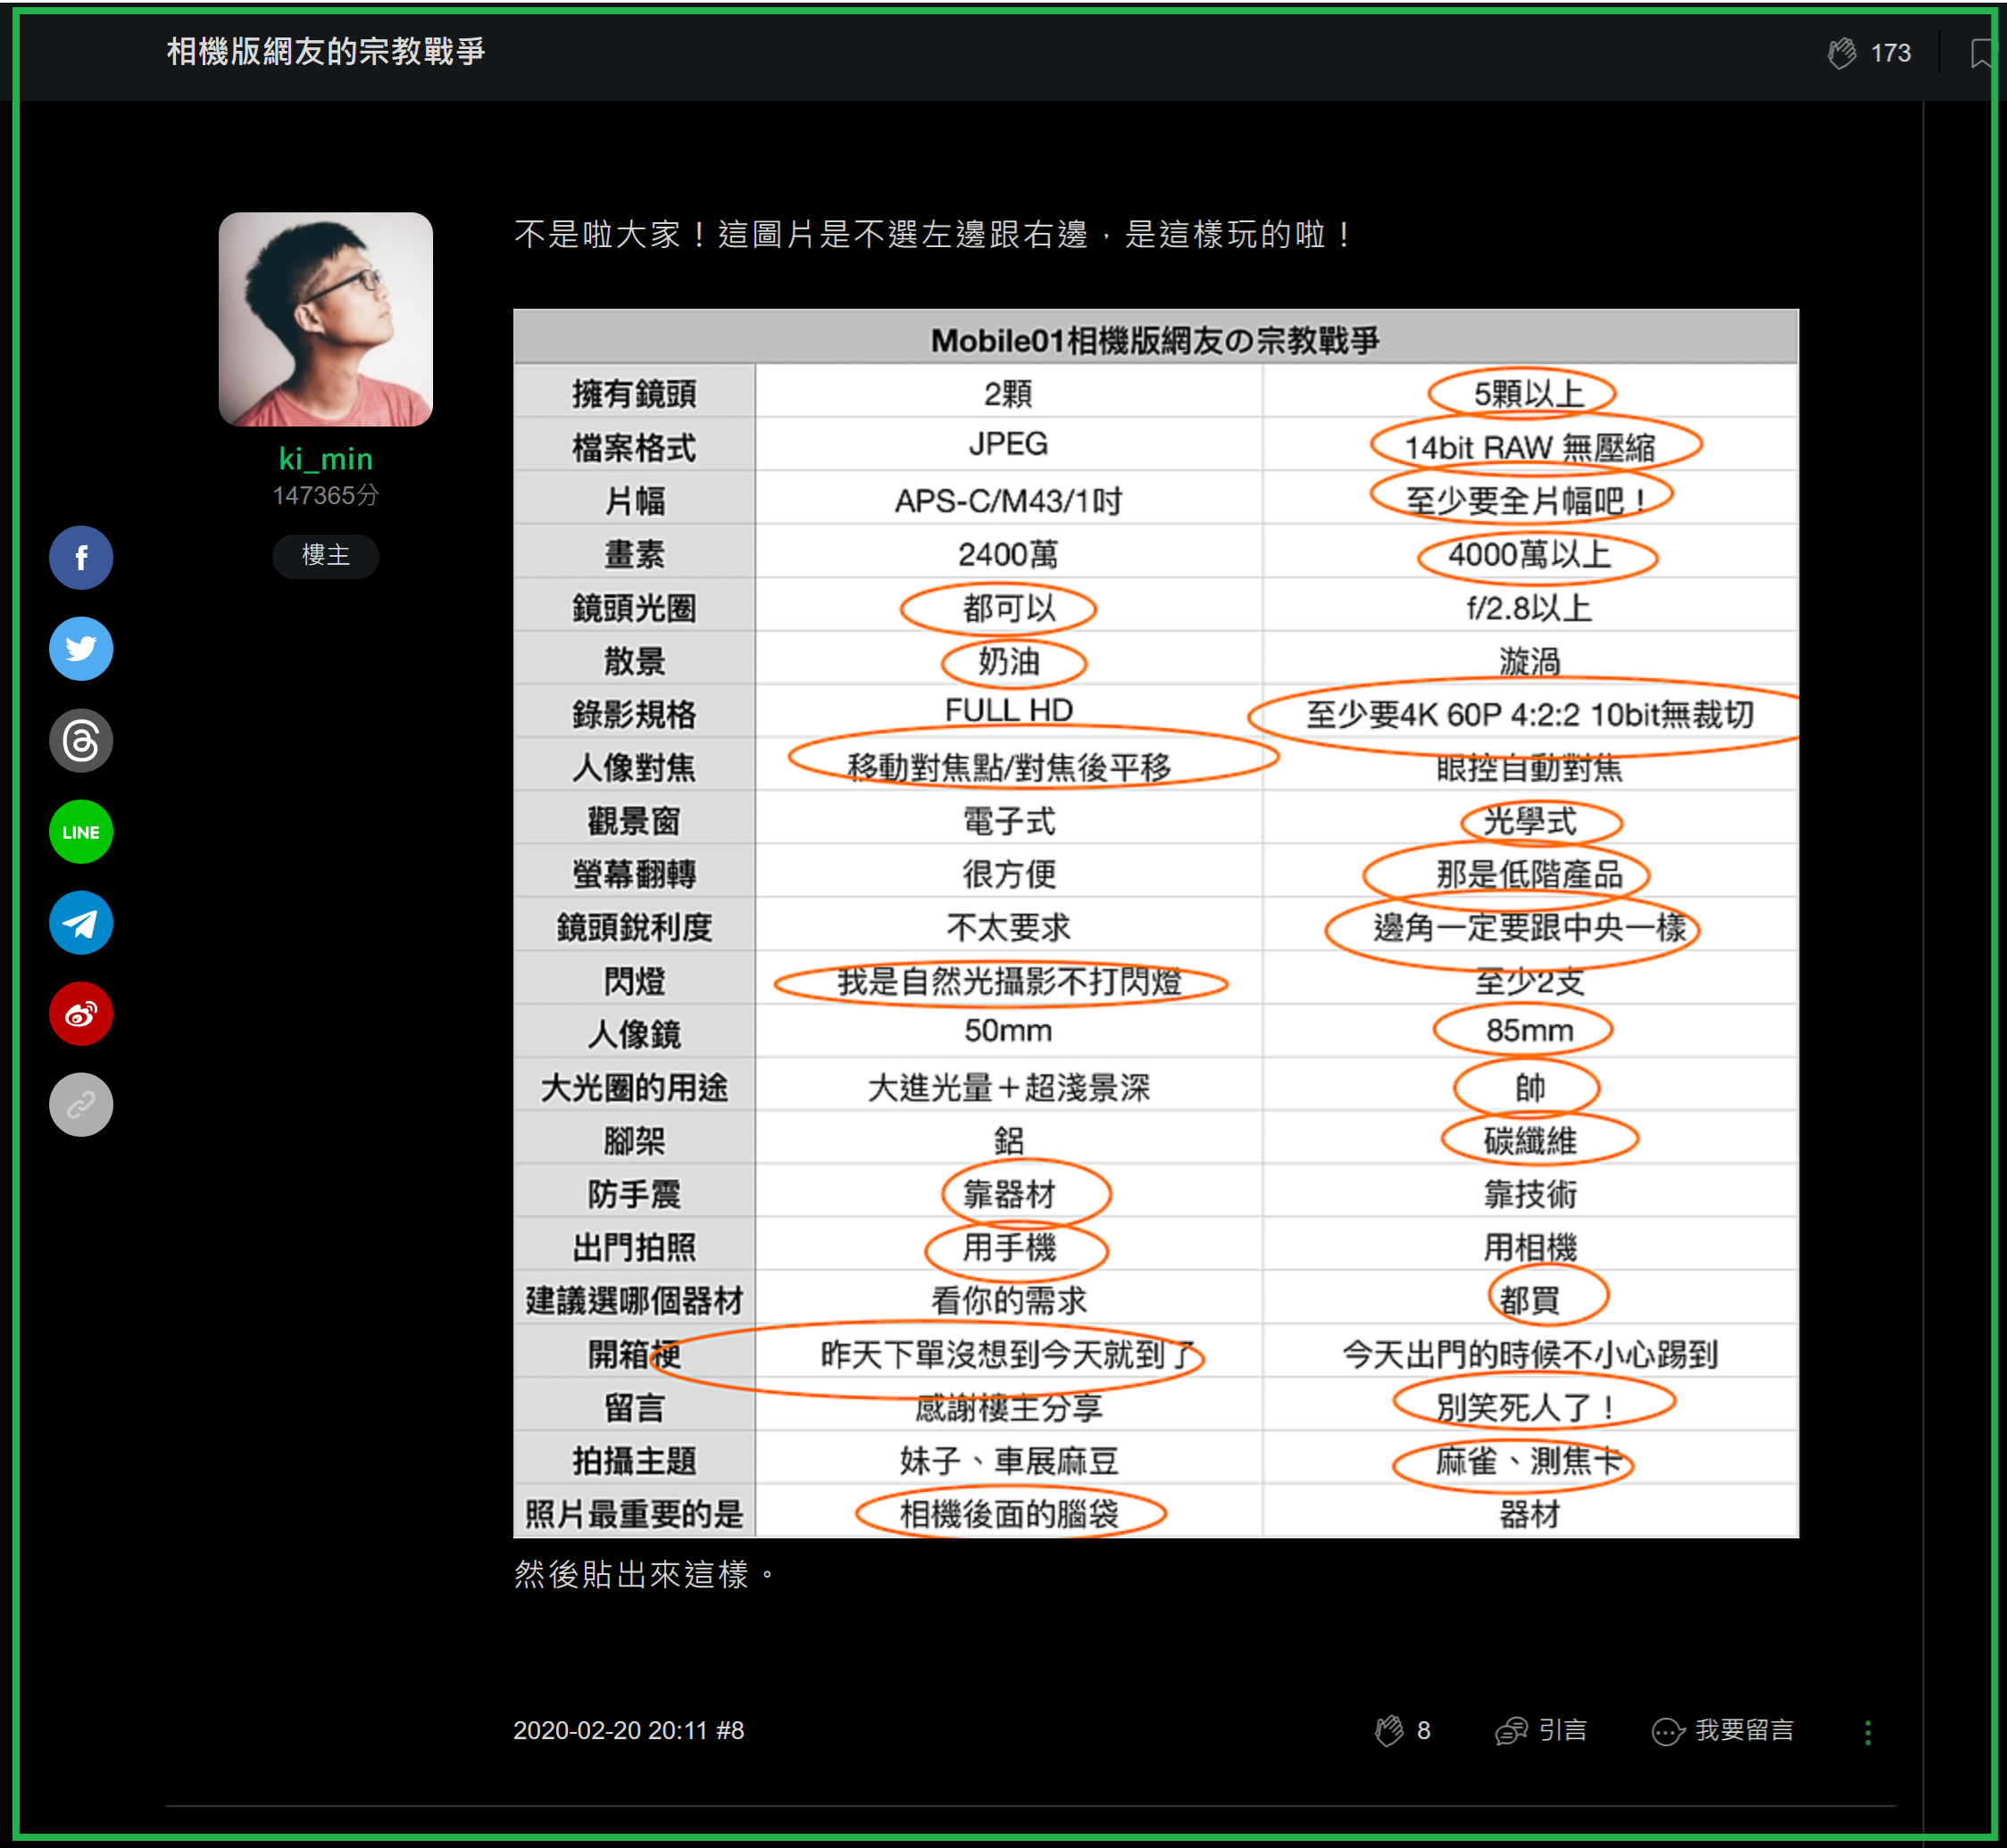Share the post on Twitter
This screenshot has height=1848, width=2007.
pos(81,648)
